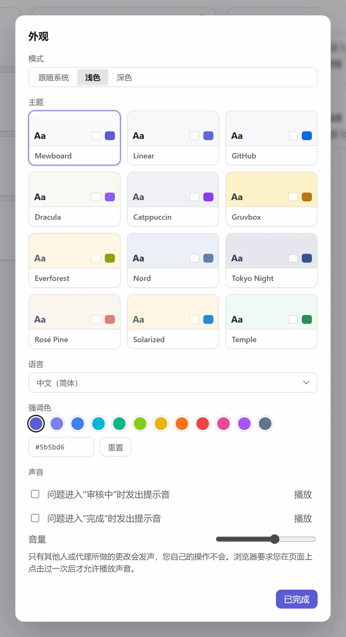Select the Temple theme card
This screenshot has width=346, height=637.
click(271, 322)
